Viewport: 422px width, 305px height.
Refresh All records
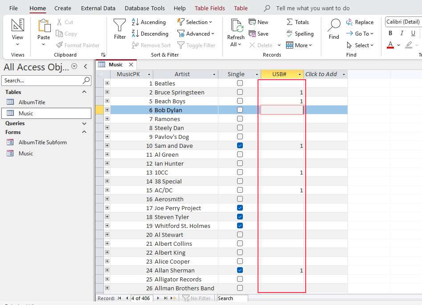(x=236, y=33)
